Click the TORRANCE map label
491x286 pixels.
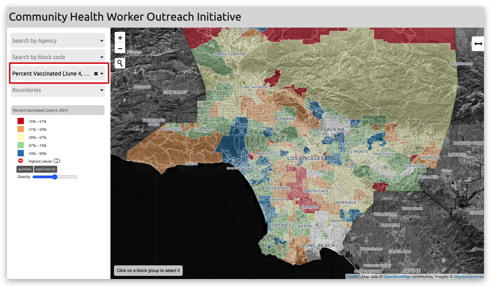coord(281,225)
